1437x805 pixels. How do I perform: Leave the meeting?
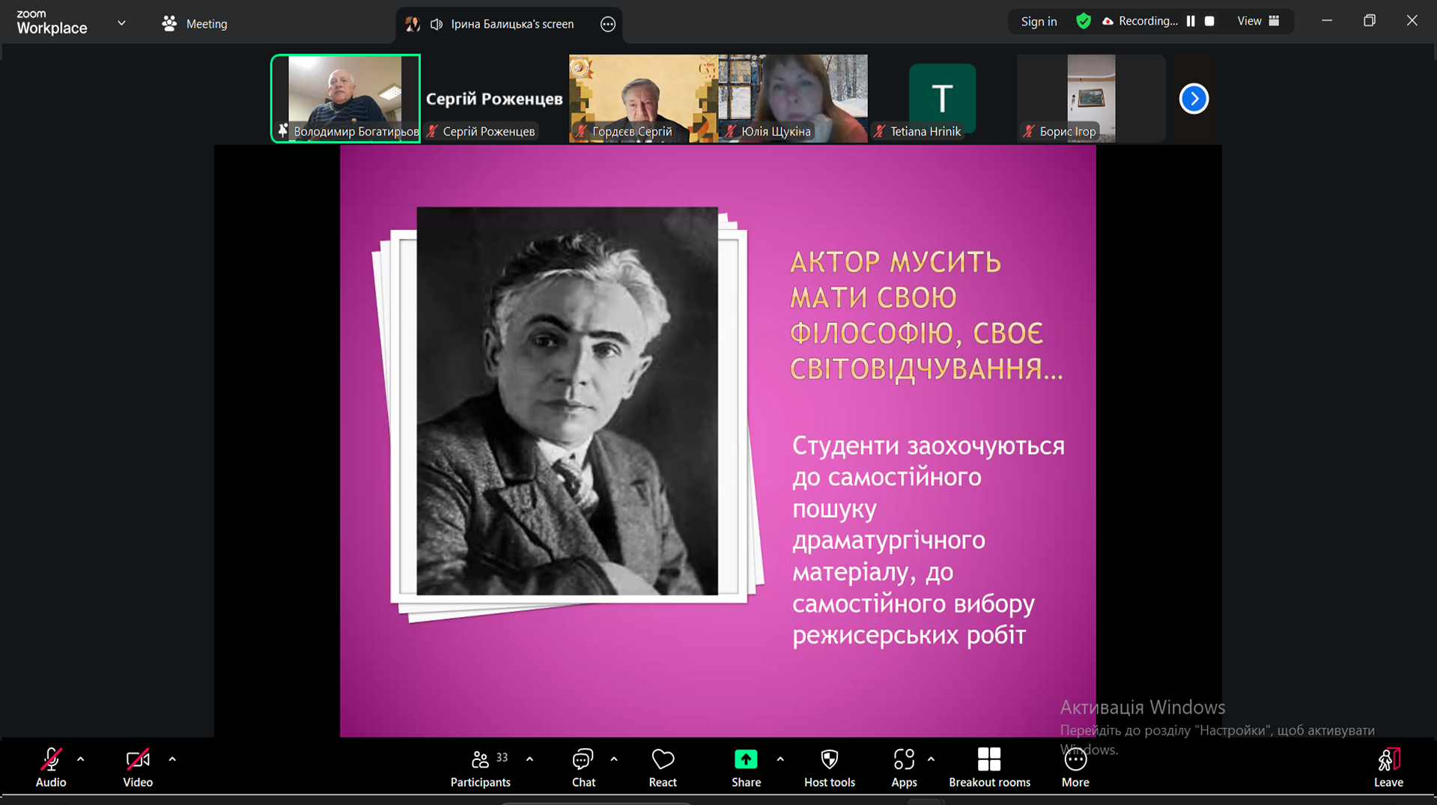1388,768
